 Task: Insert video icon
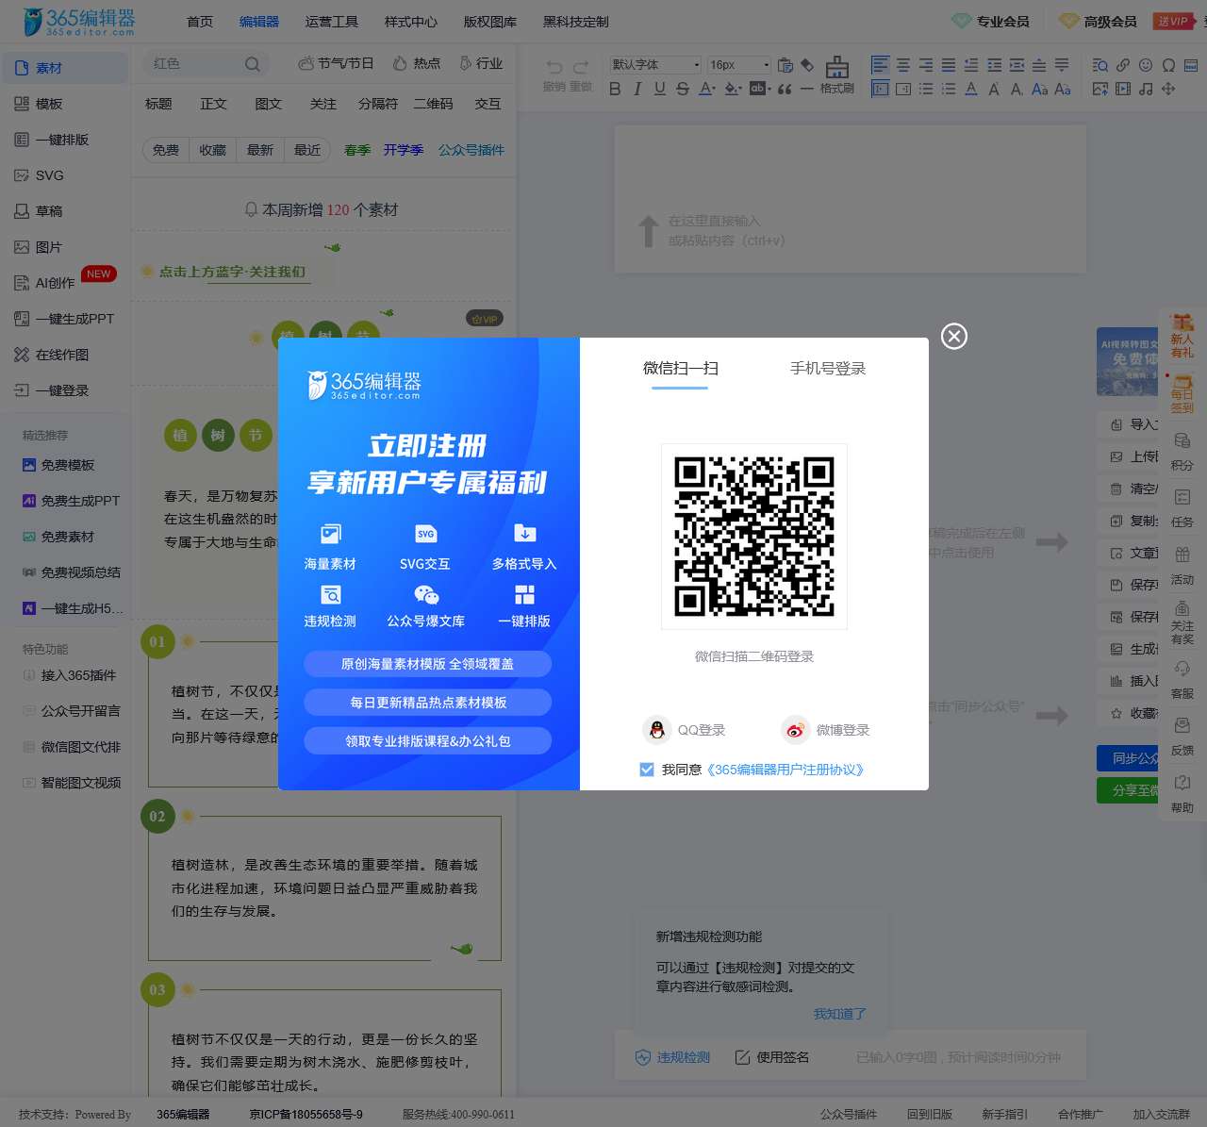[1123, 89]
